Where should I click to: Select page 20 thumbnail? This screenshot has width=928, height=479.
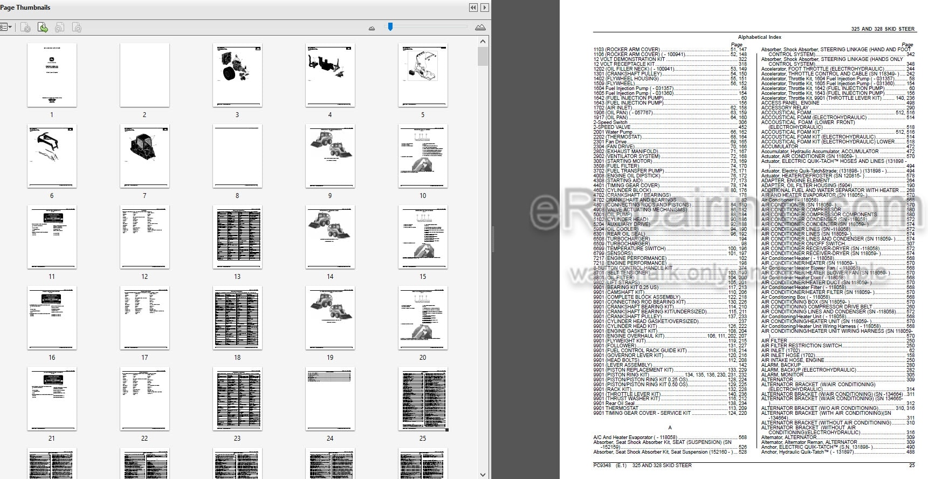click(423, 318)
